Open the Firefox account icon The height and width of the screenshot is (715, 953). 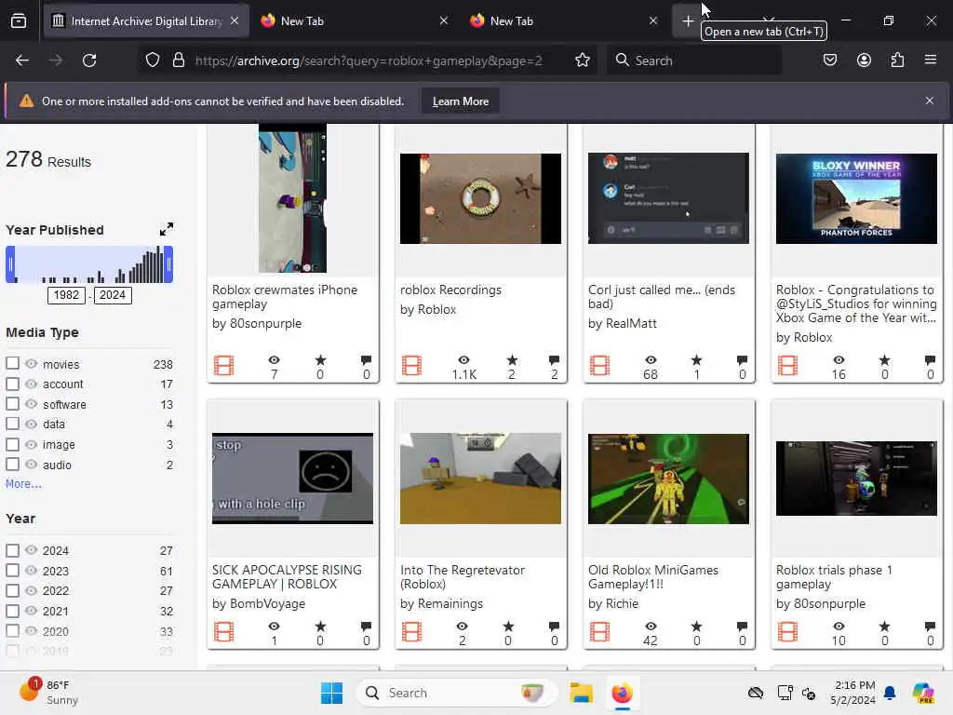864,61
